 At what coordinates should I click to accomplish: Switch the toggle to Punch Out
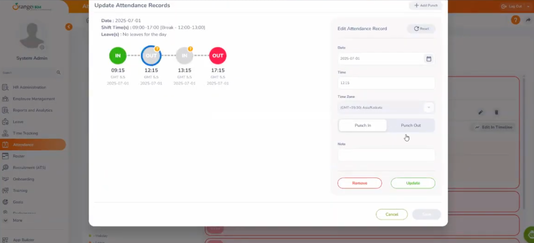(x=410, y=125)
